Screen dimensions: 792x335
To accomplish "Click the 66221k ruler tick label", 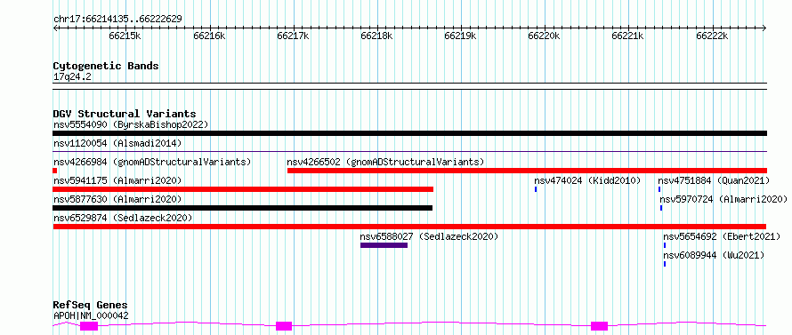I will click(628, 36).
